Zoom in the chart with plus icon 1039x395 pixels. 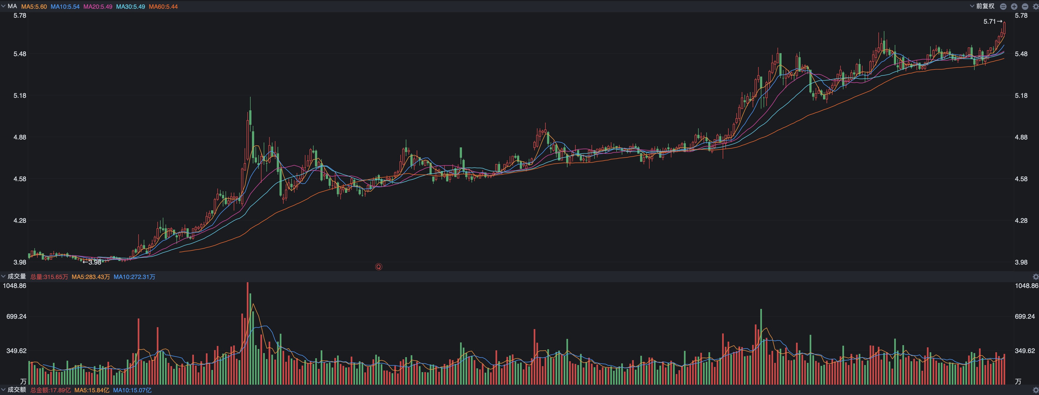point(1014,7)
